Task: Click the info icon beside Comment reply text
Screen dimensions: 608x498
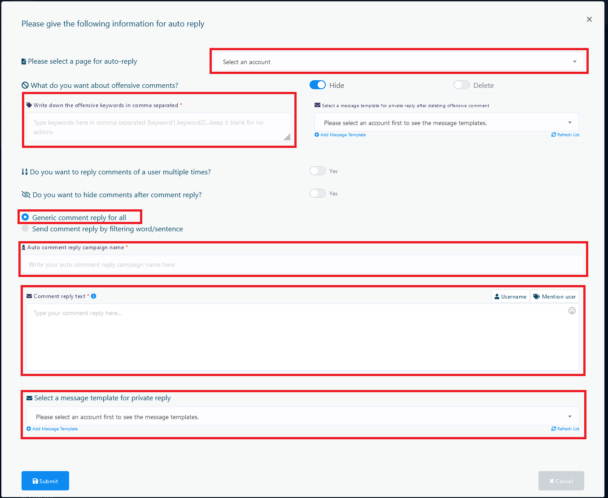Action: pyautogui.click(x=94, y=296)
